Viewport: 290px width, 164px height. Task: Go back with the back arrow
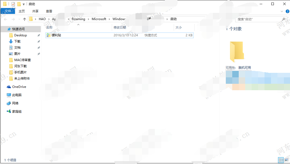pos(6,19)
